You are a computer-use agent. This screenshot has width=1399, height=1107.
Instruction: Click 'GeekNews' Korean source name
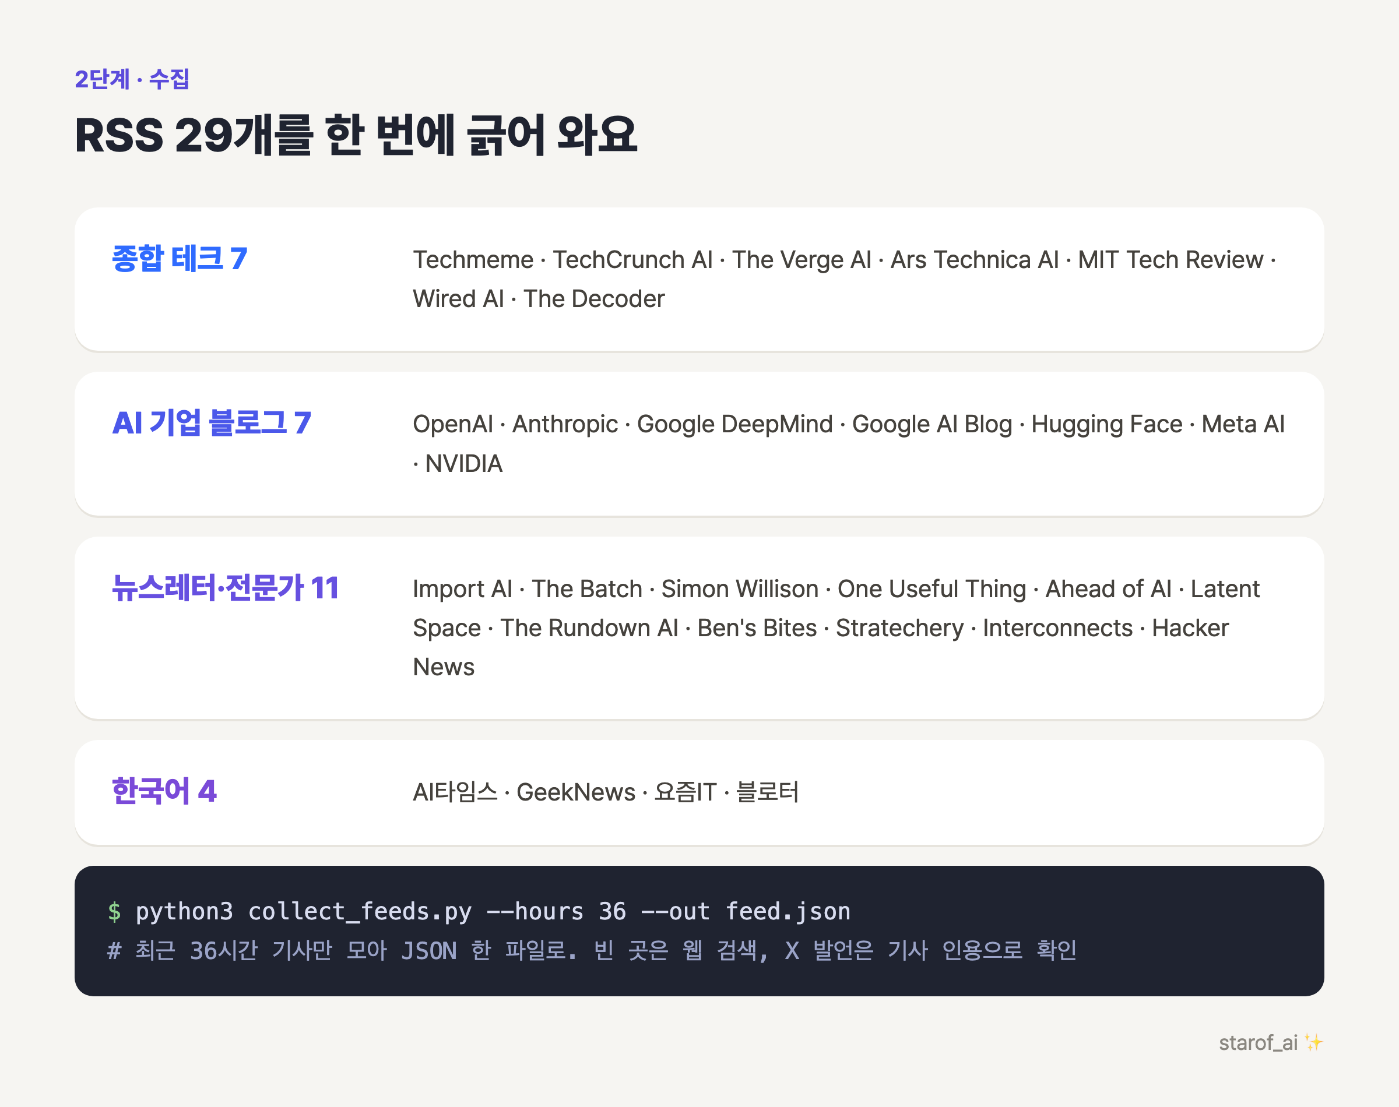pos(576,792)
